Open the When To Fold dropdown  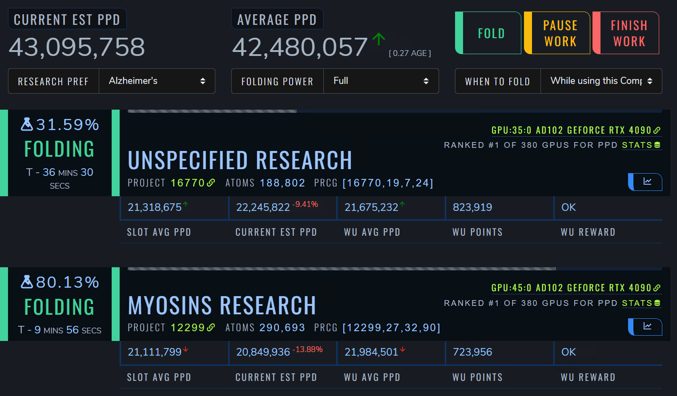[x=600, y=81]
